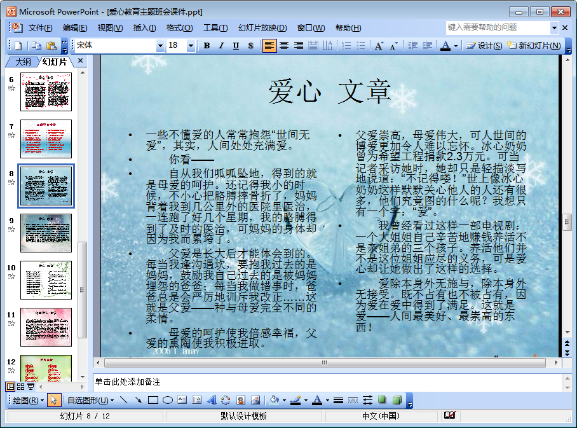This screenshot has height=428, width=577.
Task: Select slide 6 thumbnail
Action: (x=46, y=92)
